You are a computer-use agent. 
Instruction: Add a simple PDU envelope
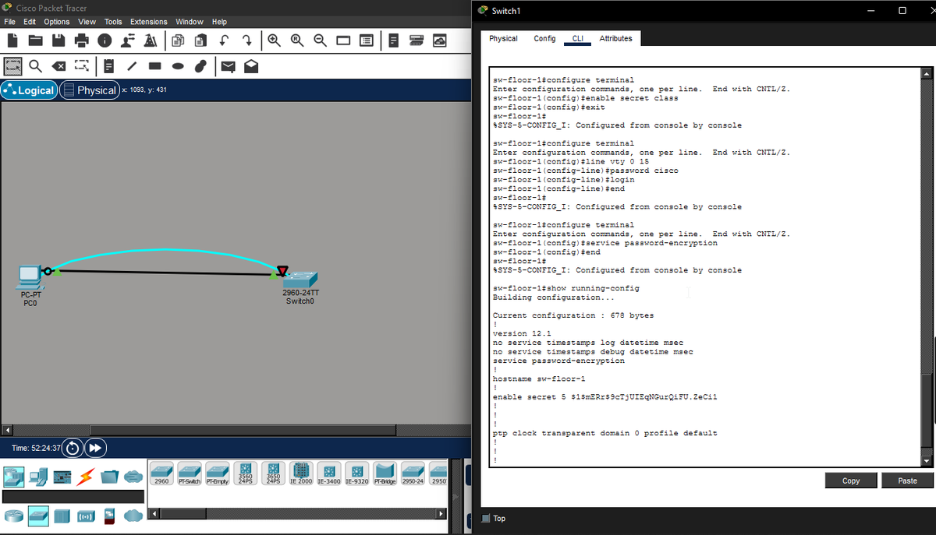click(x=228, y=66)
